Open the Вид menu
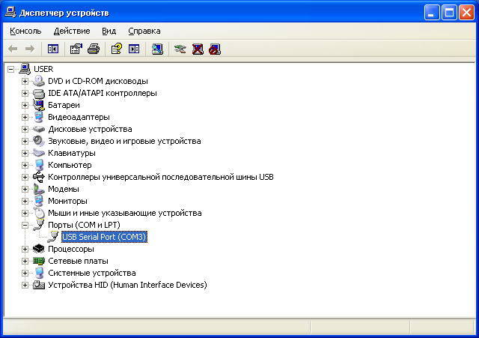Viewport: 479px width, 338px height. click(109, 31)
